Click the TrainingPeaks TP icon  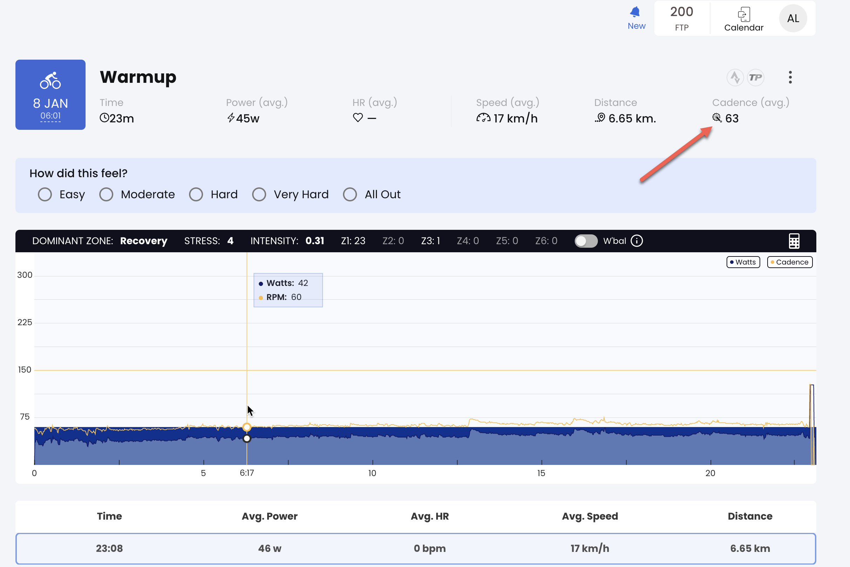coord(755,78)
